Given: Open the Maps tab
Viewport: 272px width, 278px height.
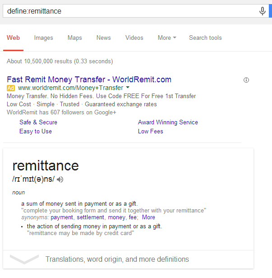Looking at the screenshot, I should [75, 38].
